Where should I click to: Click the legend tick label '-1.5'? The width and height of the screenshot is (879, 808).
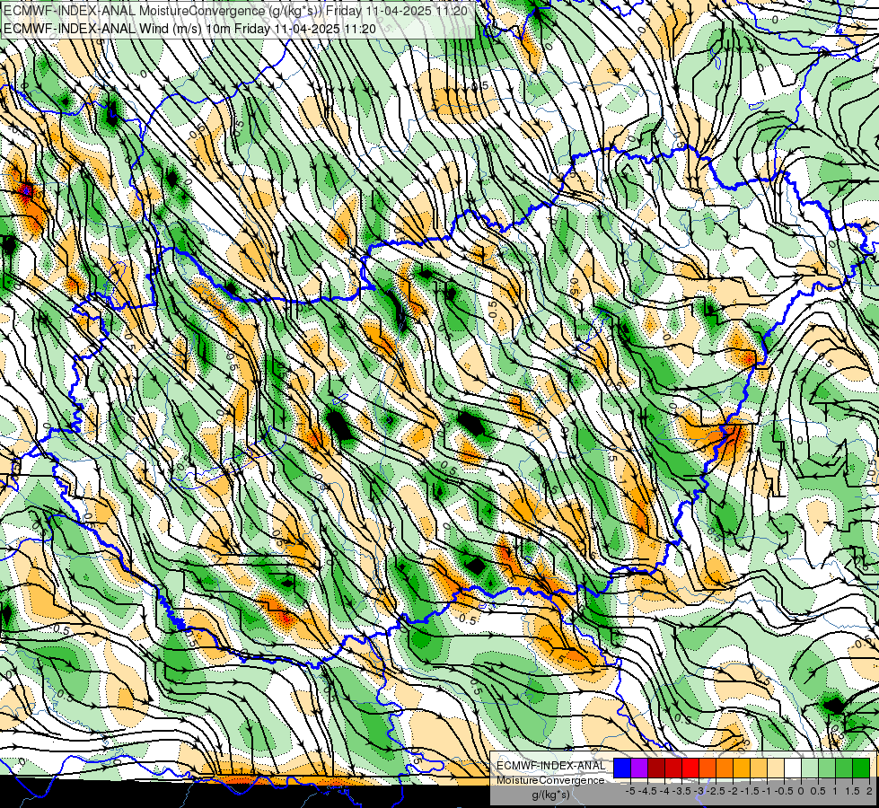coord(750,791)
